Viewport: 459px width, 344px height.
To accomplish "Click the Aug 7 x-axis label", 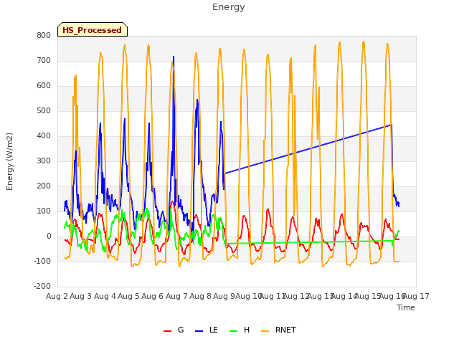I will [x=176, y=296].
